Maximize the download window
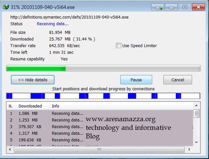 pos(185,7)
